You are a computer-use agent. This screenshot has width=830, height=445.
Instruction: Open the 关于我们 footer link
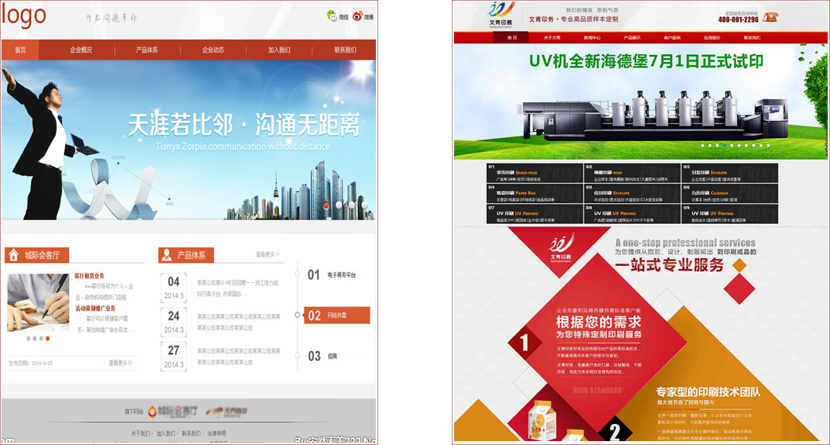click(140, 433)
